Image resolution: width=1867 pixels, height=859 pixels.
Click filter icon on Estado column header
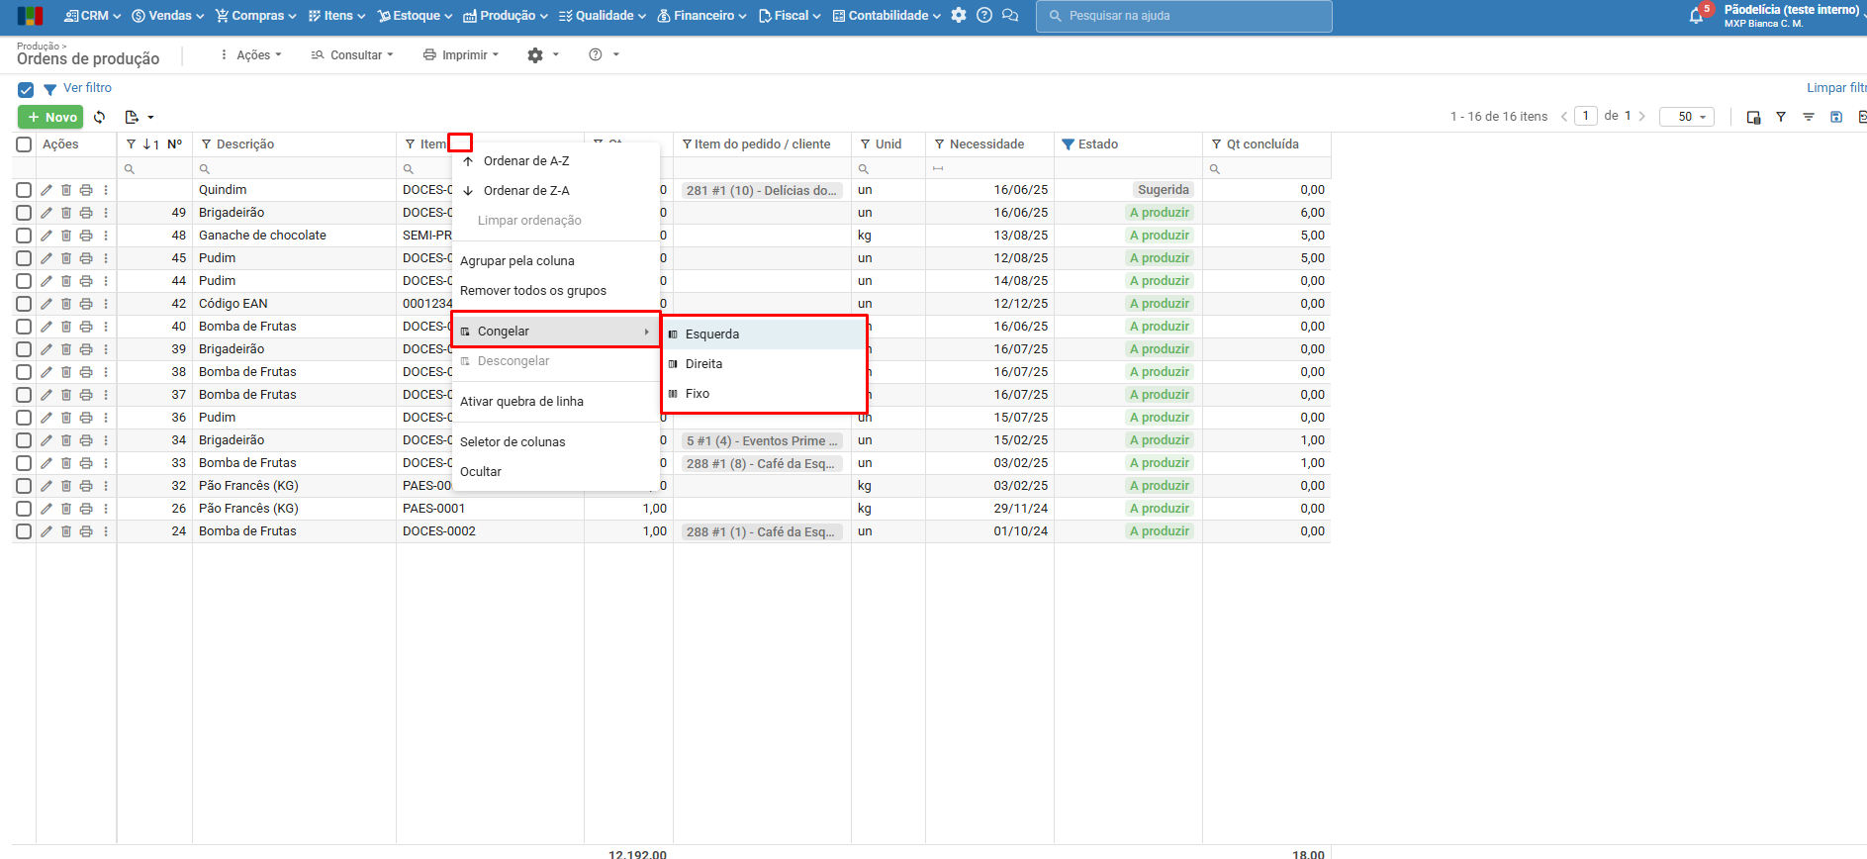pos(1068,144)
